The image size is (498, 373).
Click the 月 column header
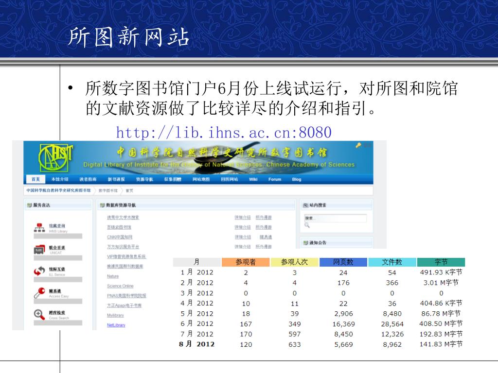click(x=197, y=262)
